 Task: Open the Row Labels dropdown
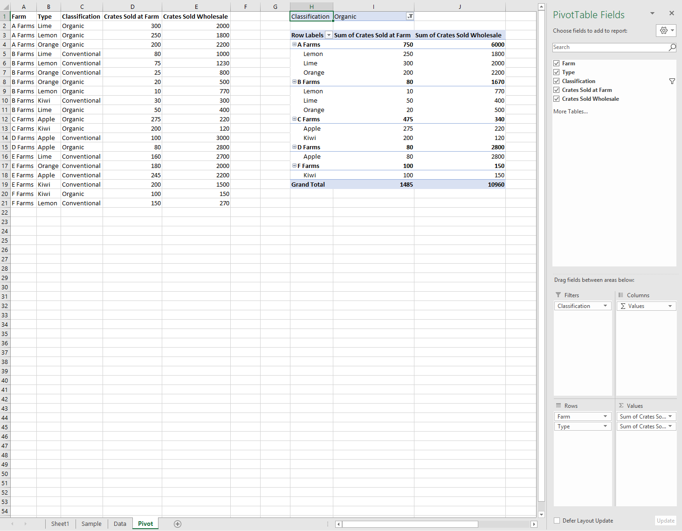coord(329,35)
